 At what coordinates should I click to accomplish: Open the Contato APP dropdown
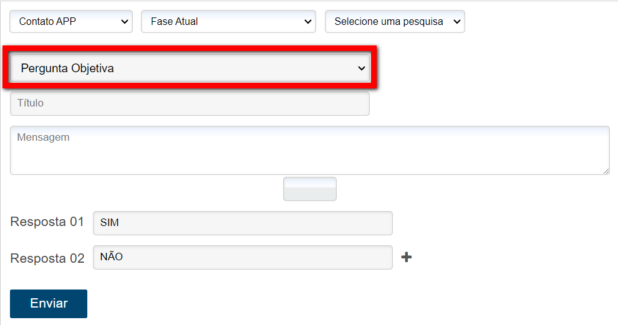pos(71,22)
